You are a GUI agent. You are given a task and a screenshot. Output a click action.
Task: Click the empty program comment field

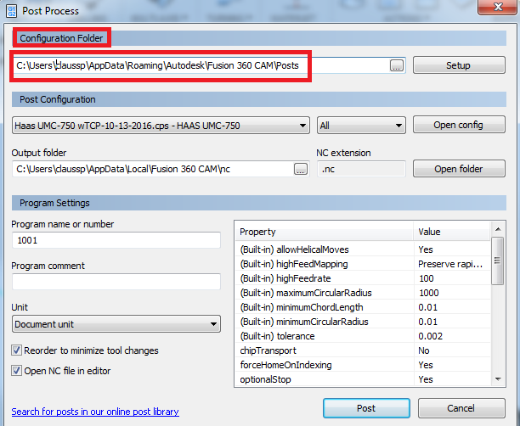(116, 282)
